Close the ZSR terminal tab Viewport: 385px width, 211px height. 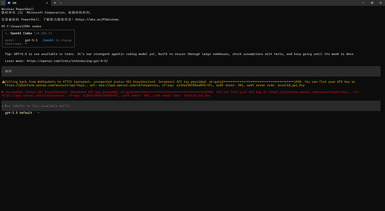click(x=47, y=3)
